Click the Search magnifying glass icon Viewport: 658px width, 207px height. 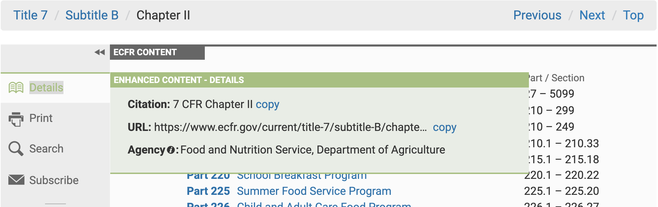(16, 149)
